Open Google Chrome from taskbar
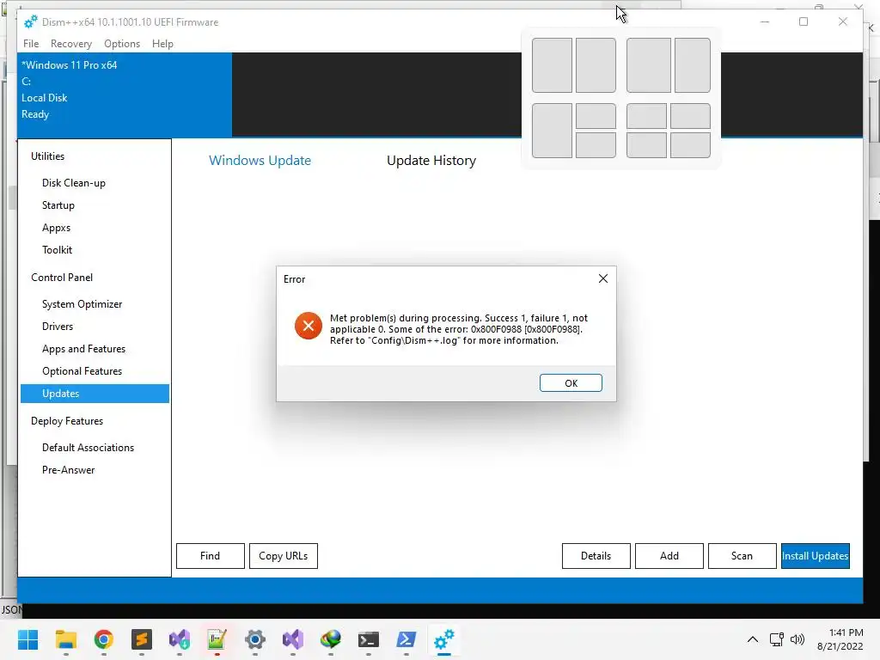880x660 pixels. click(103, 639)
